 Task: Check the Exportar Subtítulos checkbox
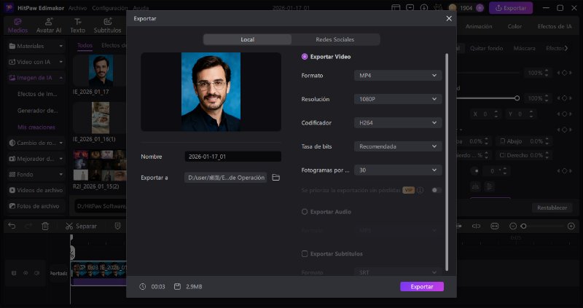(x=305, y=254)
